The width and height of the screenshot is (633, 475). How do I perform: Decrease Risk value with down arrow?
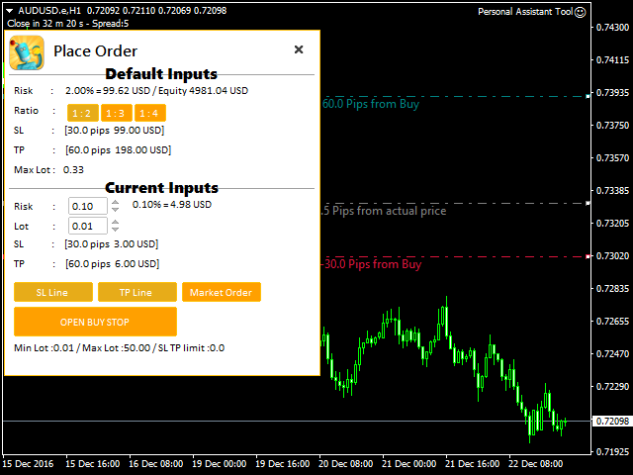tap(115, 210)
